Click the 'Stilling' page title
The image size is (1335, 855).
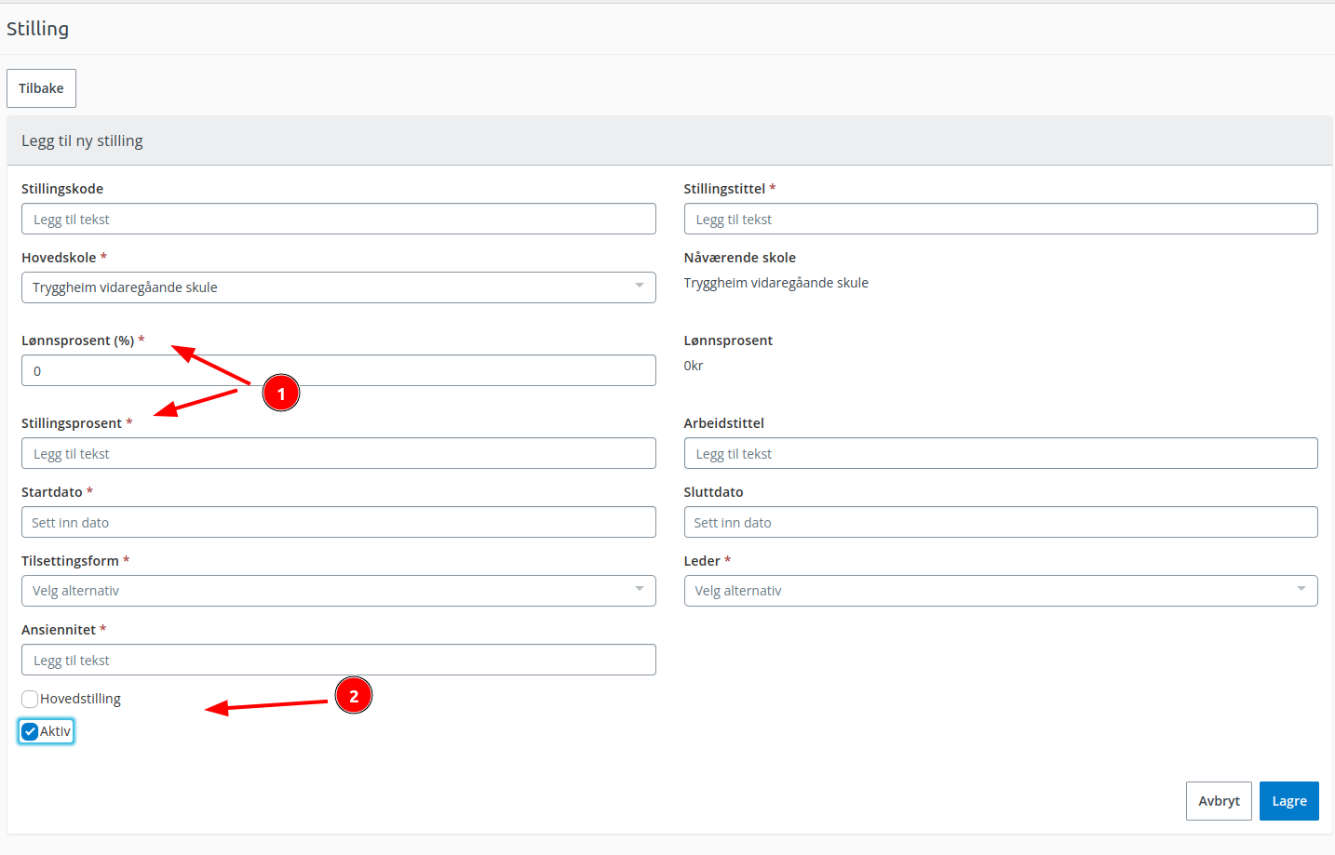point(37,29)
